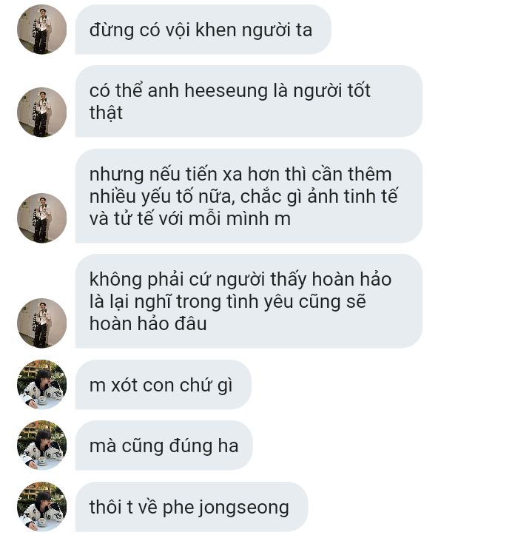The width and height of the screenshot is (532, 538).
Task: Select the "có thể anh heeseung là người tốt thật" bubble
Action: (x=249, y=101)
